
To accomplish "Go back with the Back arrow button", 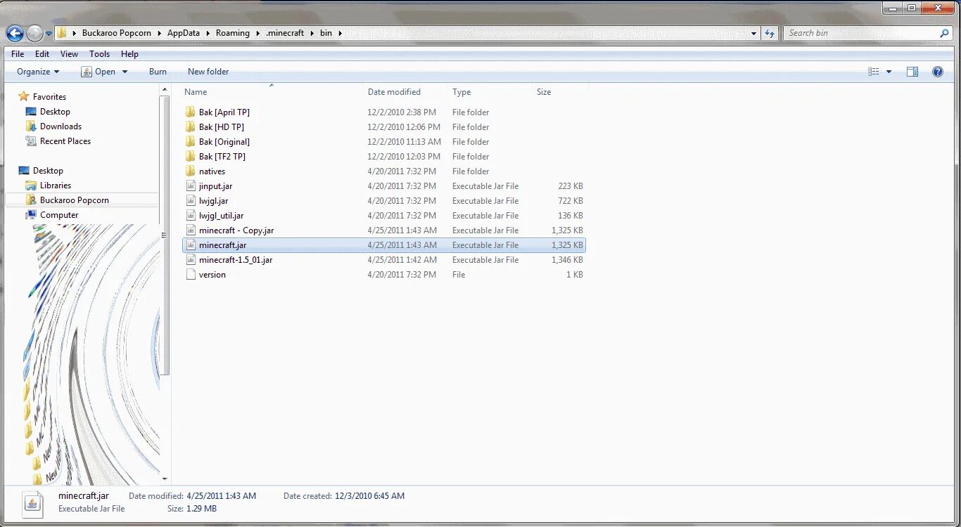I will (x=15, y=33).
